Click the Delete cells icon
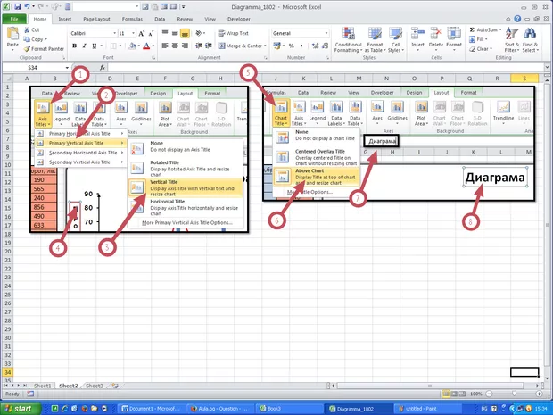553x415 pixels. point(437,40)
